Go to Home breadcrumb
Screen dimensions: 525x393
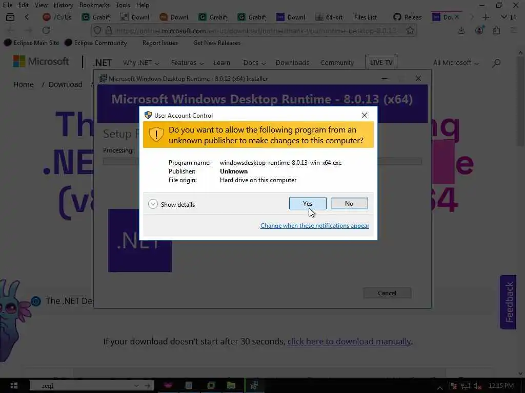tap(24, 84)
